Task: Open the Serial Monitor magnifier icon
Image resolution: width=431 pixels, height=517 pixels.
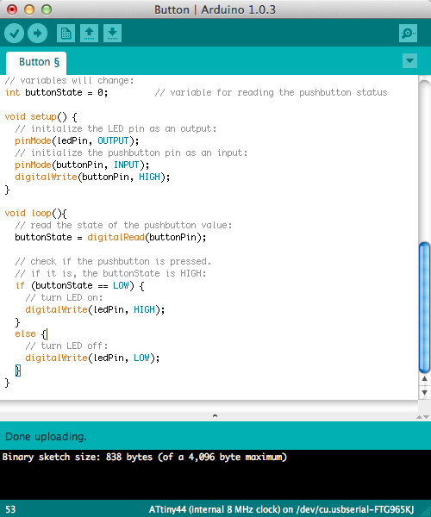Action: tap(408, 34)
